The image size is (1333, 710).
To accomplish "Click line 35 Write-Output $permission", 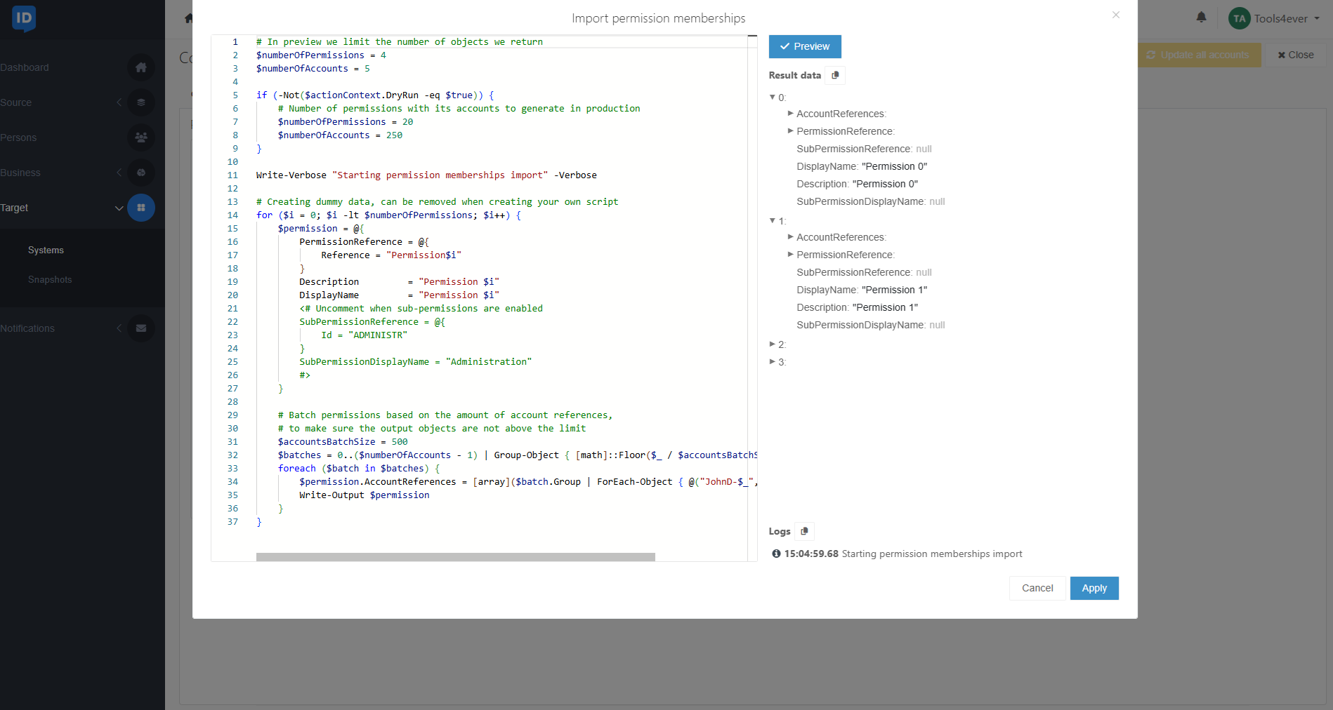I will (365, 495).
